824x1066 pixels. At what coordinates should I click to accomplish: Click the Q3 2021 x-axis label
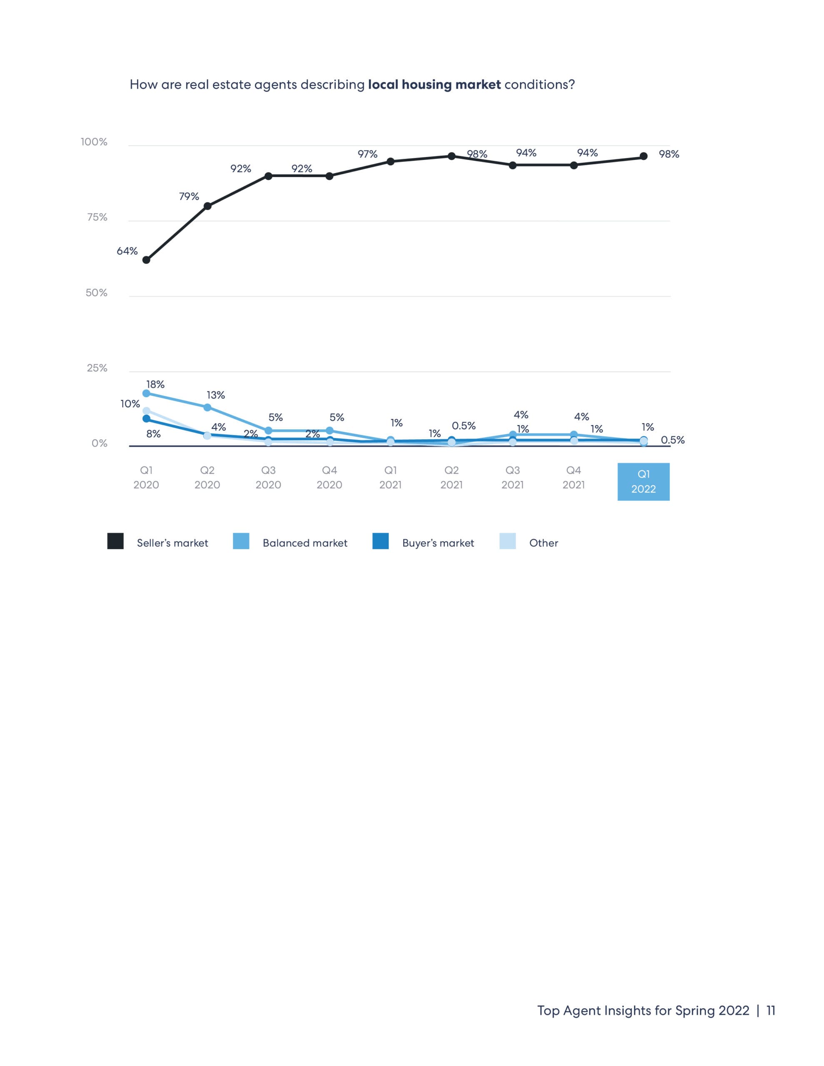pyautogui.click(x=512, y=477)
